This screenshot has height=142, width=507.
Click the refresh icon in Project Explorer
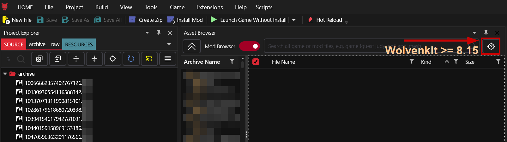[x=131, y=59]
